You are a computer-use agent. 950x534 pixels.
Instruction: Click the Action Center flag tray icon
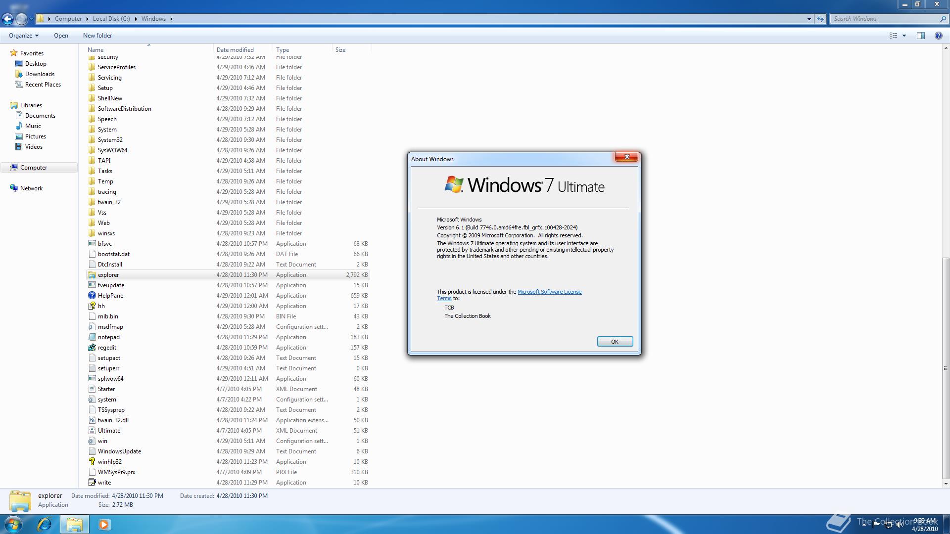(876, 525)
